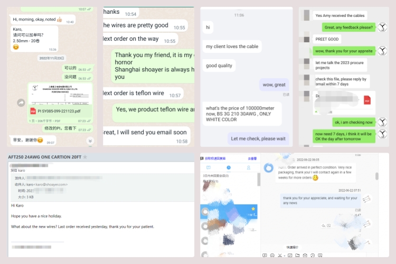Screen dimensions: 396x264
Task: Select the scissors screenshot tool icon
Action: 279,256
